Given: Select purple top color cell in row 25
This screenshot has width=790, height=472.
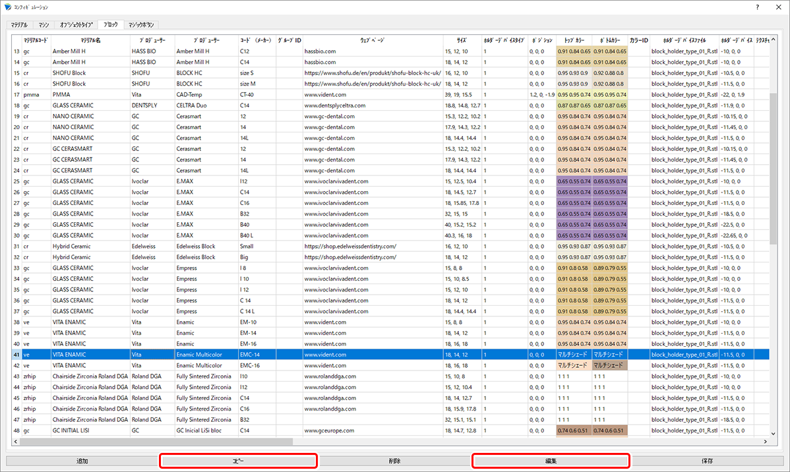Looking at the screenshot, I should point(574,181).
